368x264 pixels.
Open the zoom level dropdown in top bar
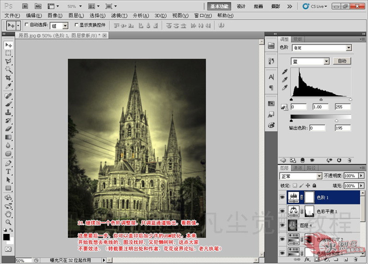tap(80, 6)
